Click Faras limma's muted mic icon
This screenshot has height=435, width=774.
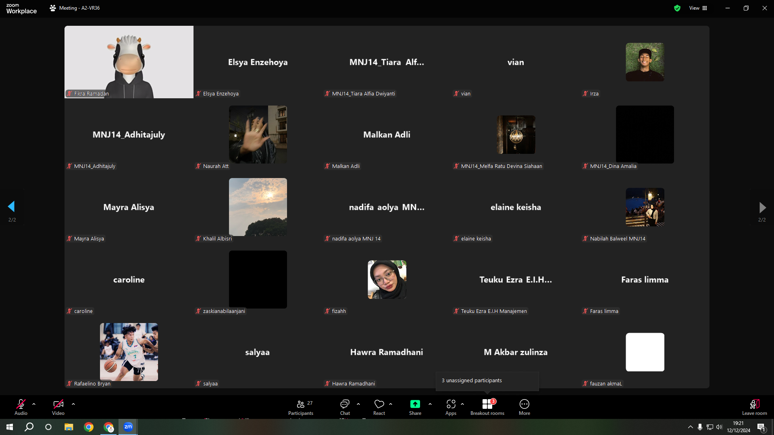pos(585,311)
